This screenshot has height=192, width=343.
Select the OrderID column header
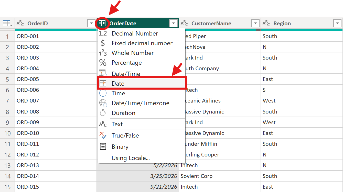coord(56,24)
